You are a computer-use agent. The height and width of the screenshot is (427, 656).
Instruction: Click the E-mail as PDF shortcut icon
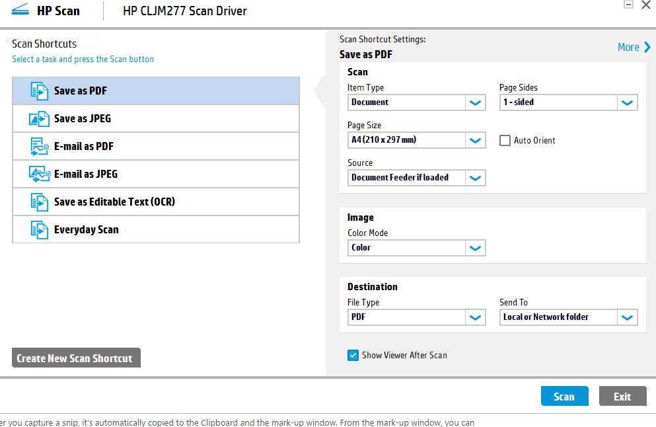click(x=40, y=147)
